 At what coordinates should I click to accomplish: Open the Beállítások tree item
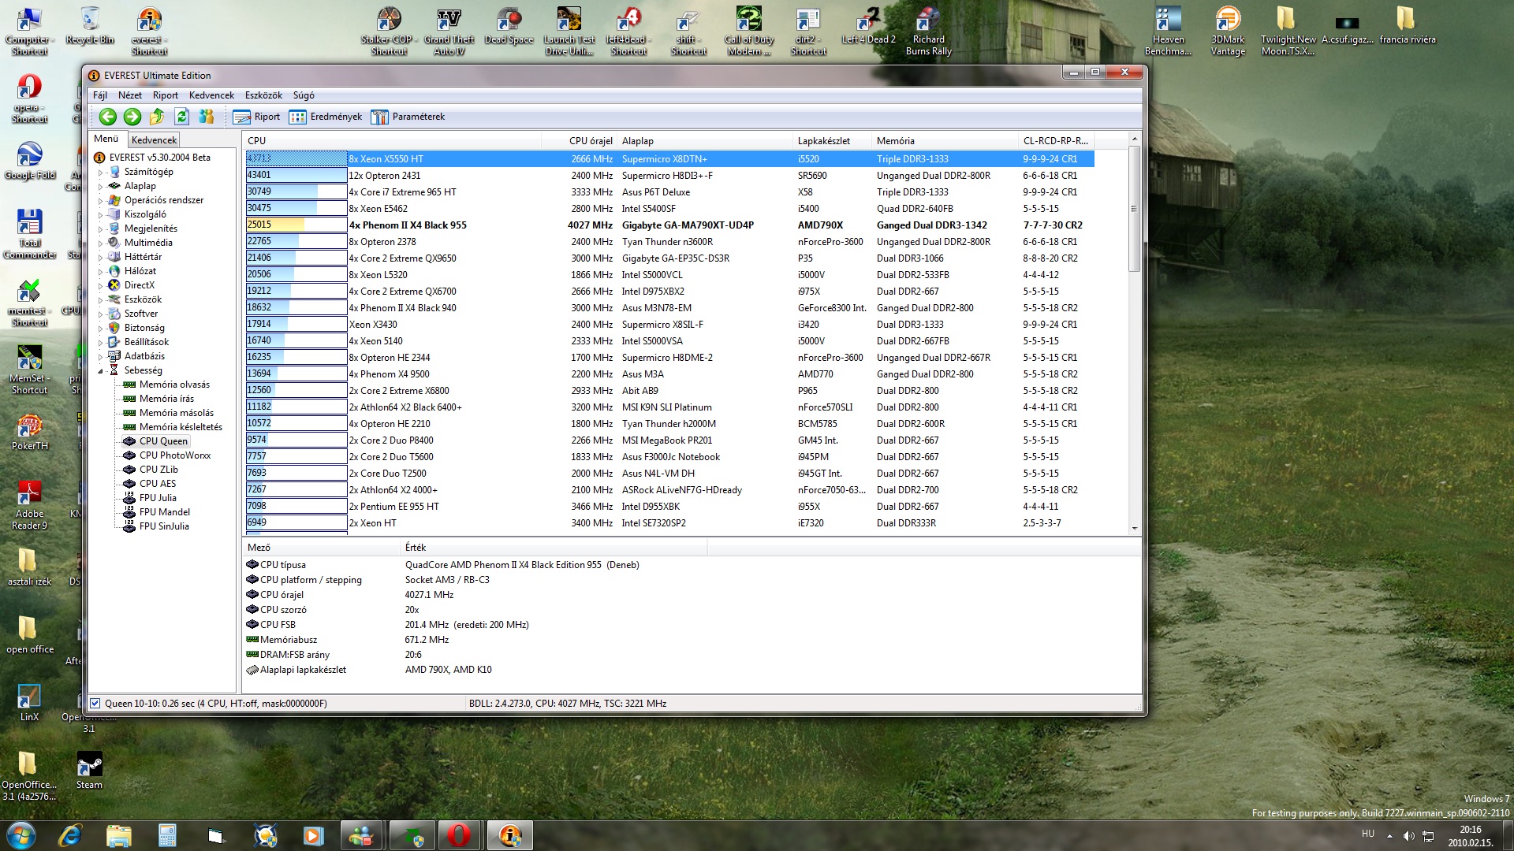pyautogui.click(x=139, y=342)
